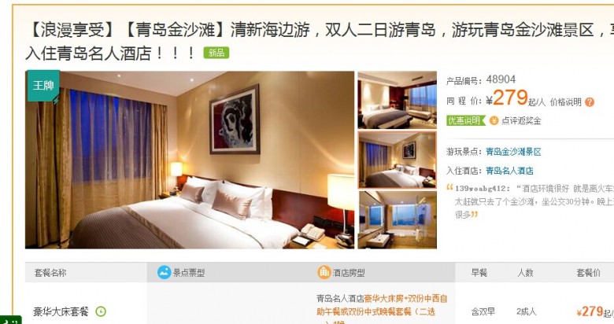Select the bottom bathroom thumbnail
The image size is (614, 324).
tap(397, 220)
